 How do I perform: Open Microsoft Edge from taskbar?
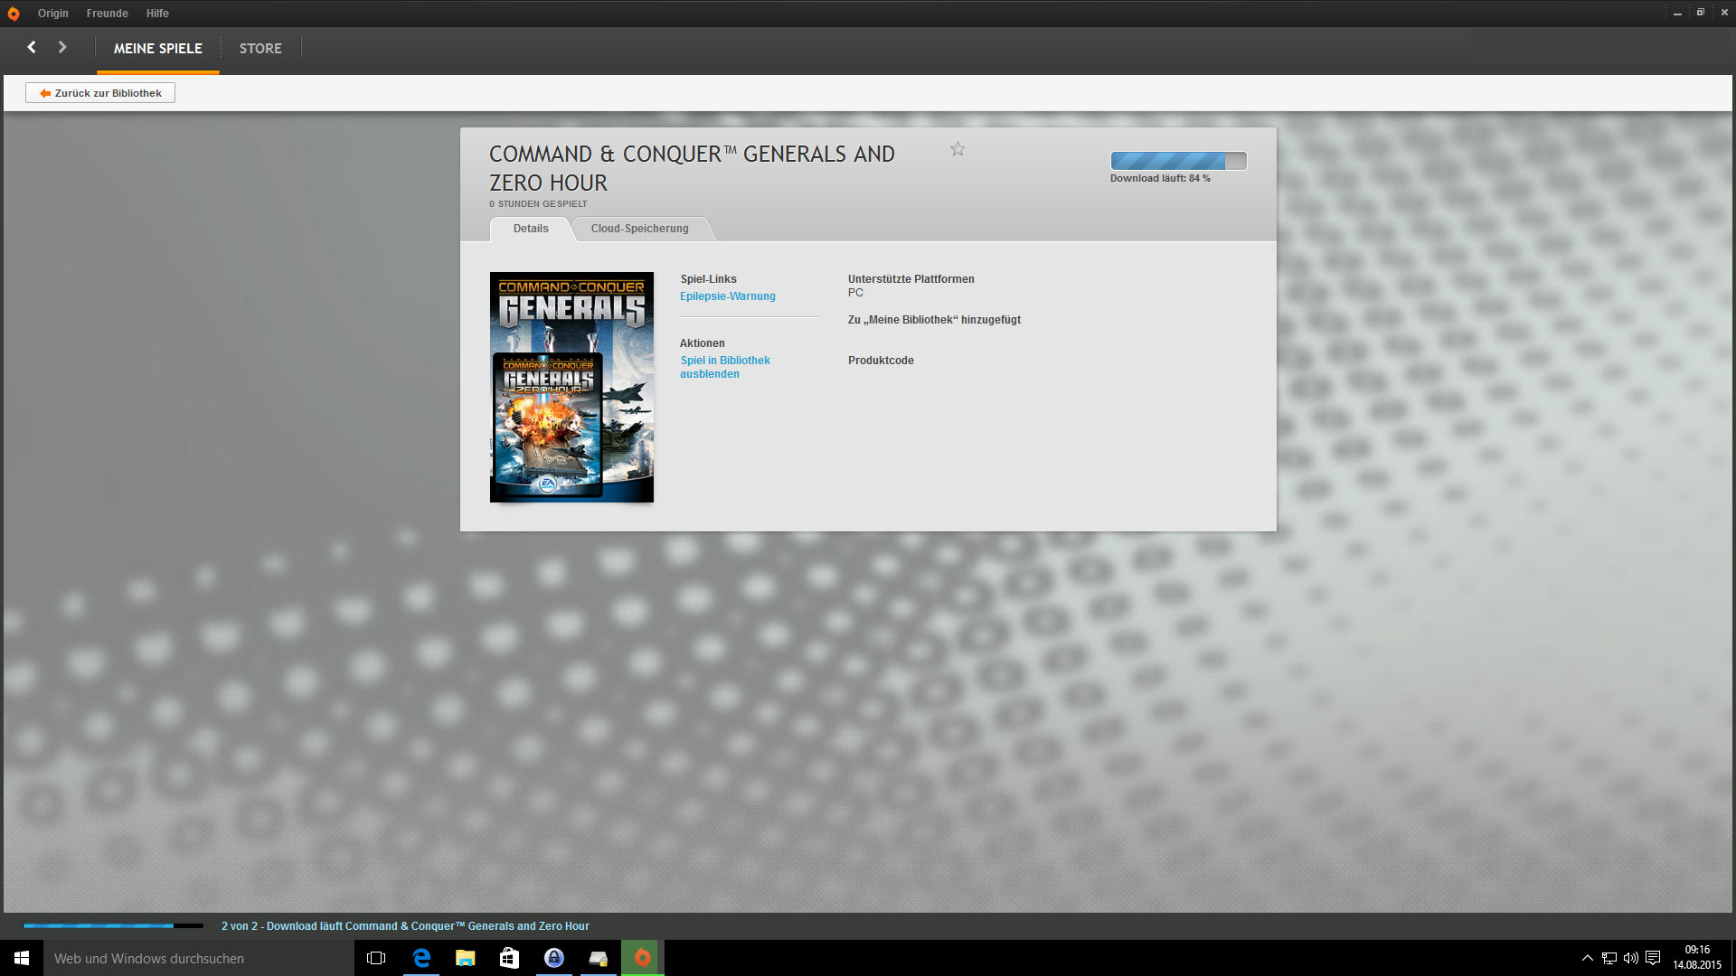(421, 958)
